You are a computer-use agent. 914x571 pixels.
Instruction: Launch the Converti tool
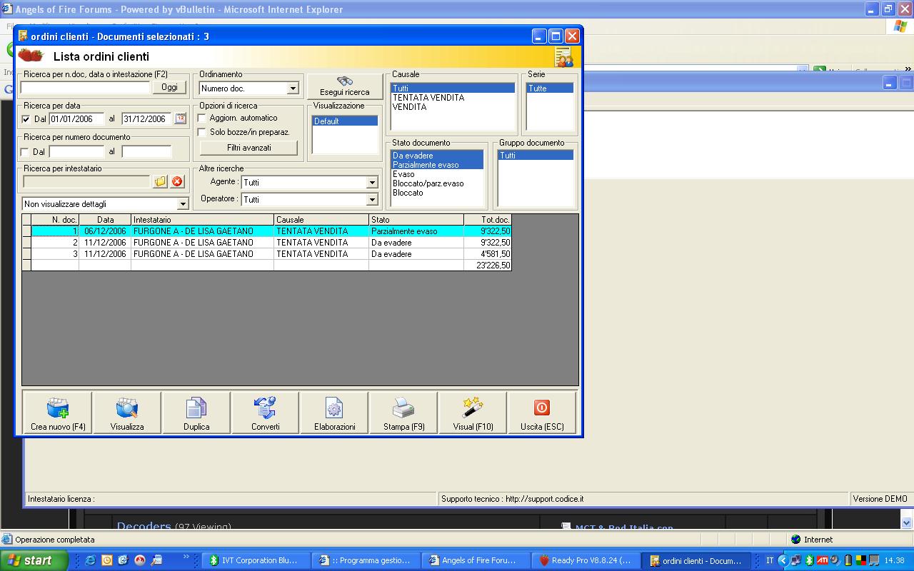266,413
